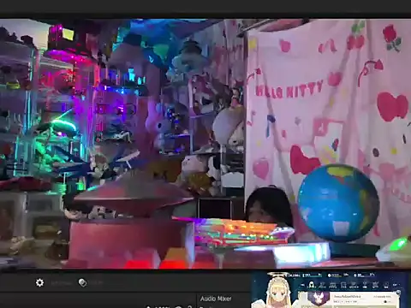411x308 pixels.
Task: Open source Filters via the filter icon
Action: pos(83,282)
